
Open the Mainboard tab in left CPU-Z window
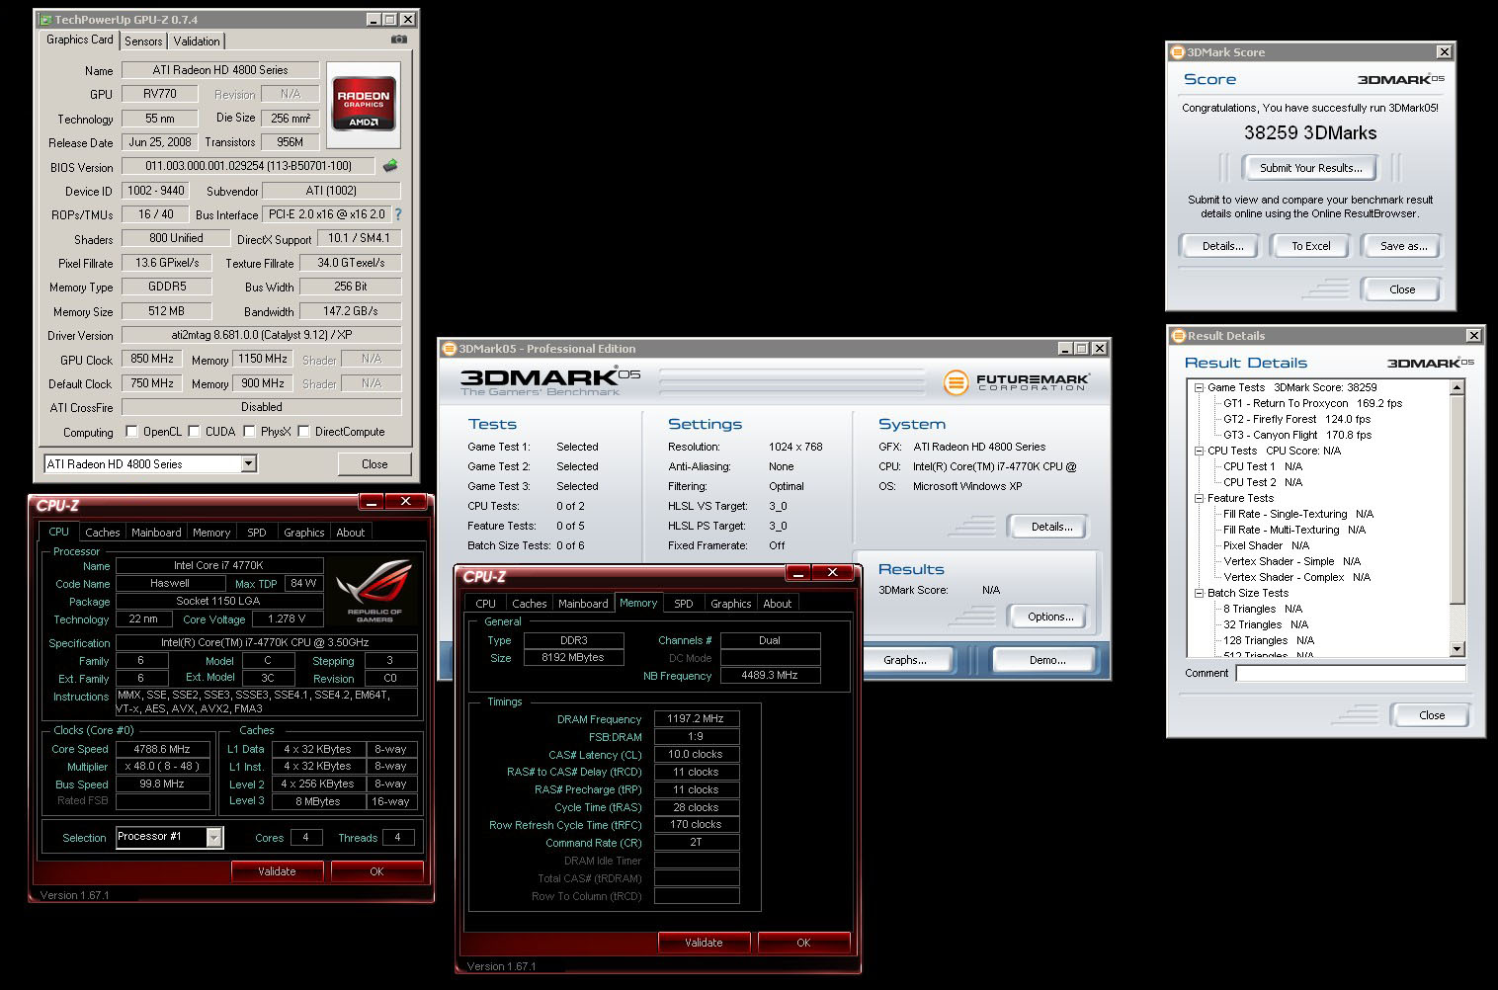point(156,533)
